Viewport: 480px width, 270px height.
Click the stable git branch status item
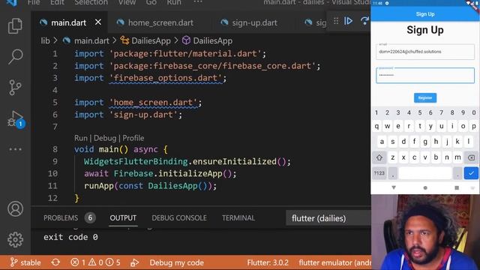(x=25, y=262)
